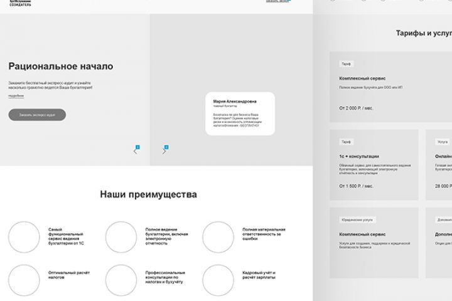
Task: Click the 'Тарифы и услуги' heading
Action: 424,33
